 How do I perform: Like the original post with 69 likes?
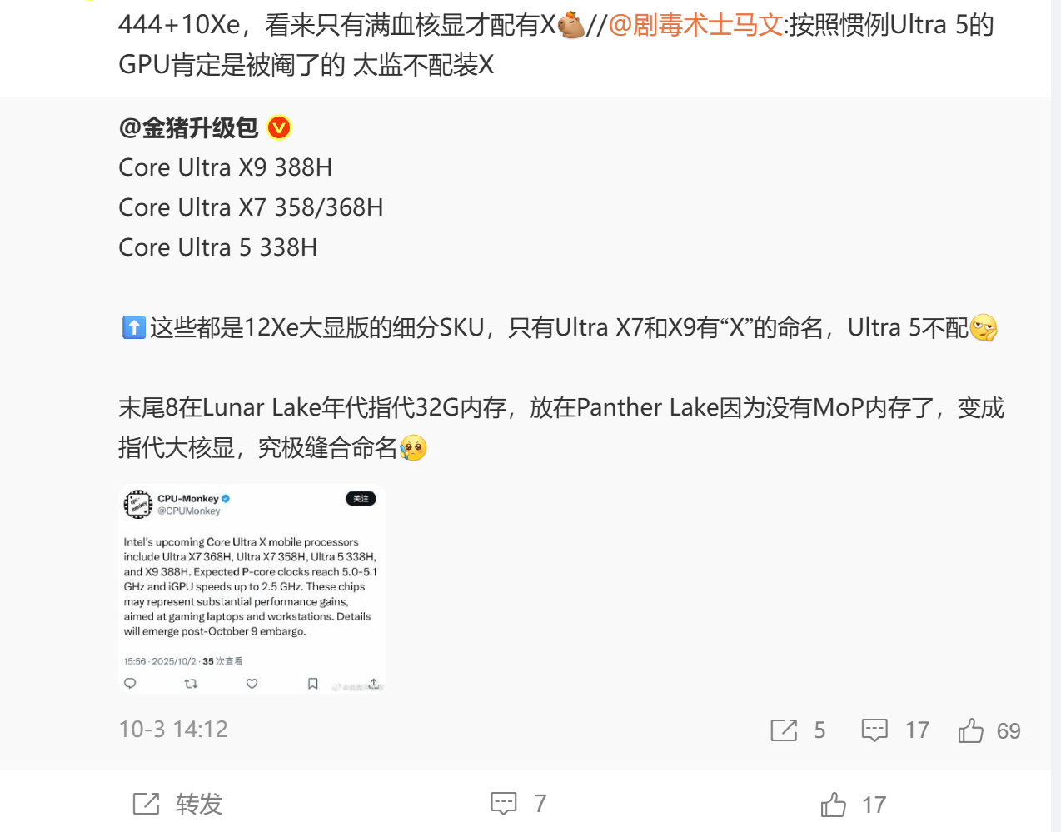pyautogui.click(x=970, y=730)
